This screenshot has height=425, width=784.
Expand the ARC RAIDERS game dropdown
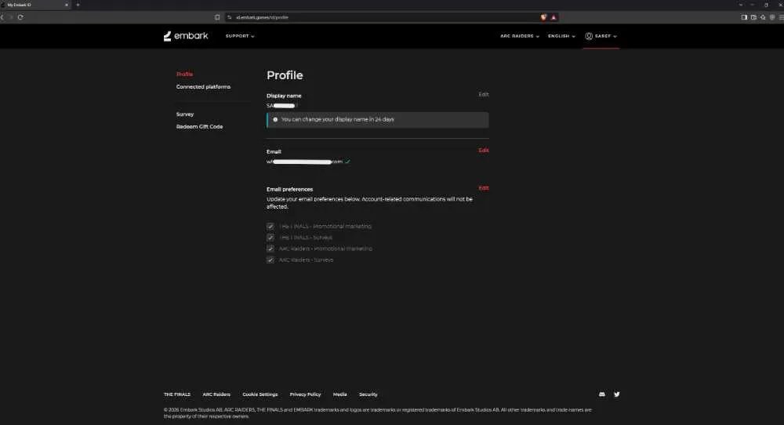pyautogui.click(x=520, y=36)
